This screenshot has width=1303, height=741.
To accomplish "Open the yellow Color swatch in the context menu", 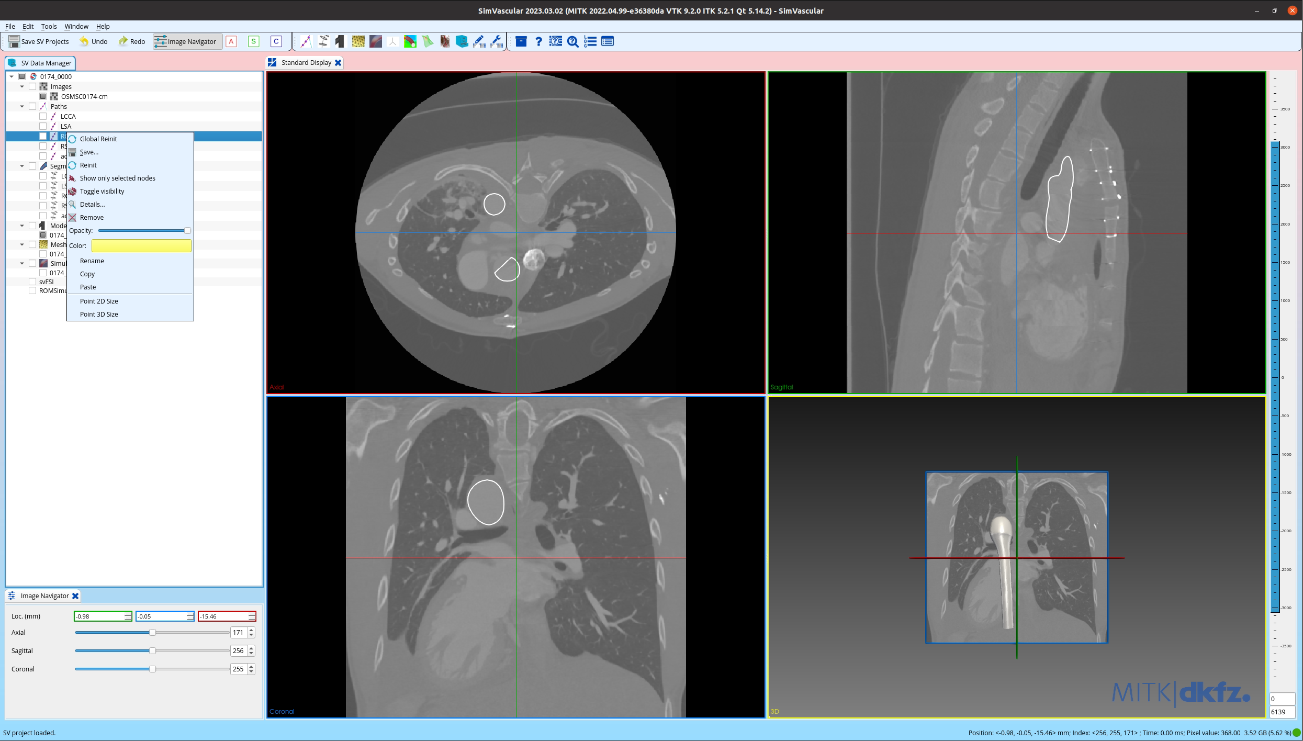I will tap(141, 245).
